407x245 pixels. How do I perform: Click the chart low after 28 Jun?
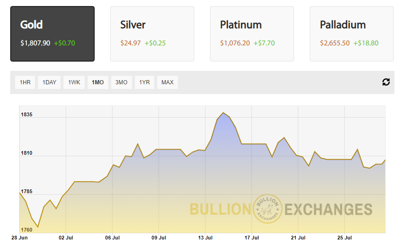(x=38, y=227)
